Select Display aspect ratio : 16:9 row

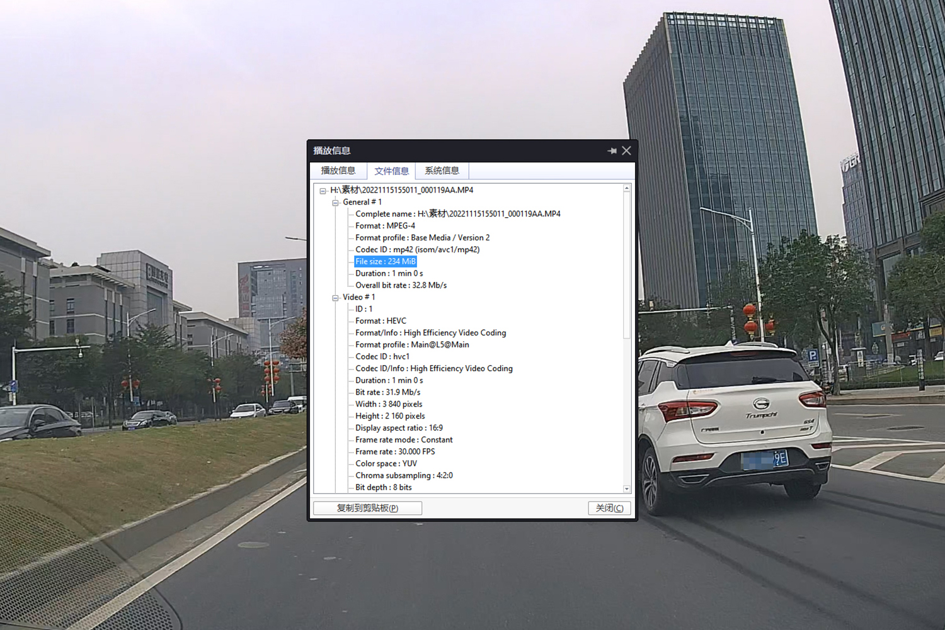click(x=399, y=428)
